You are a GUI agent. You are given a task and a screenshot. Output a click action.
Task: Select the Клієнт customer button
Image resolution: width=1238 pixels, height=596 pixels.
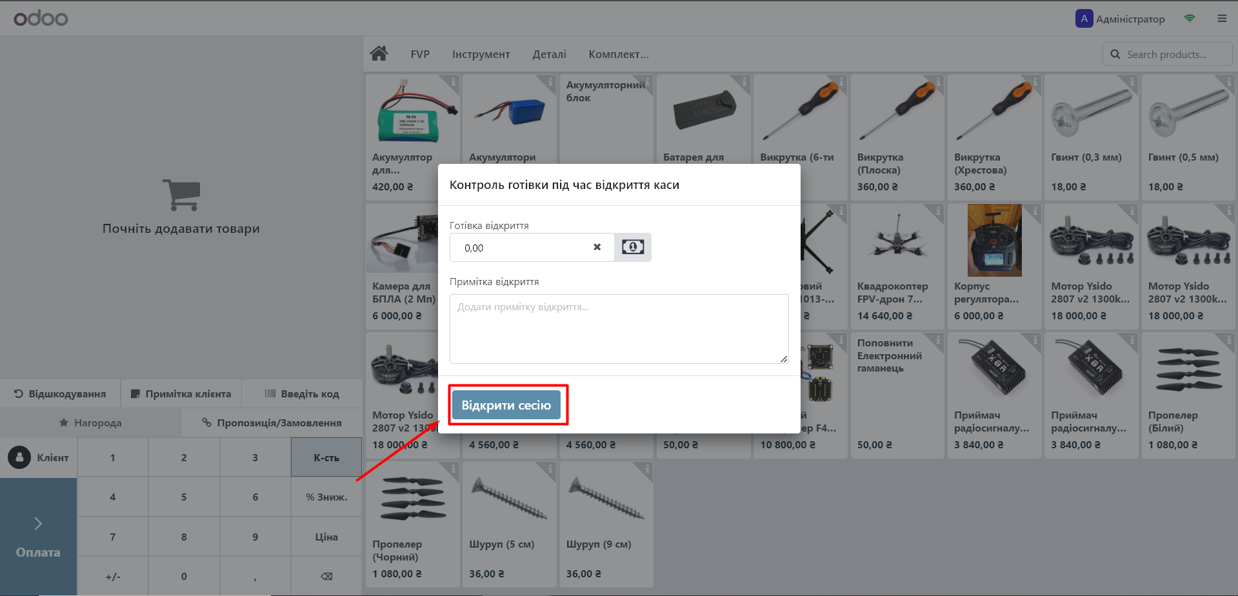(x=39, y=457)
